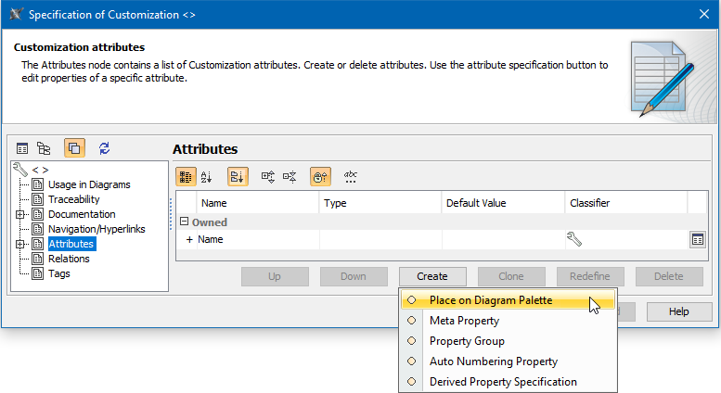Click the tree structure view icon
This screenshot has width=721, height=393.
(x=44, y=148)
